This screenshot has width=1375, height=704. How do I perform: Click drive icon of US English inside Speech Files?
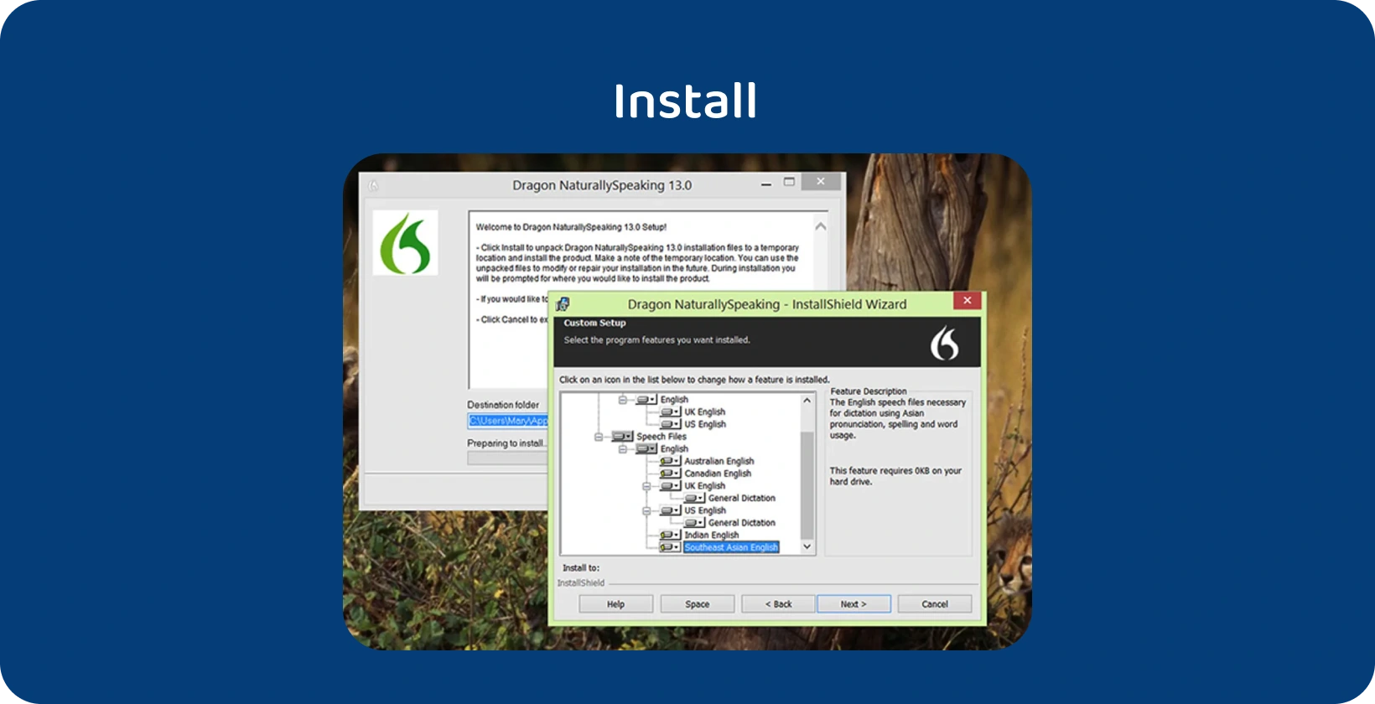pyautogui.click(x=670, y=510)
